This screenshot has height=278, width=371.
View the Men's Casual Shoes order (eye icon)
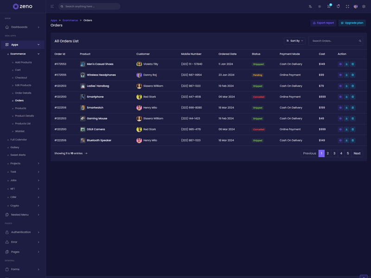pos(340,64)
